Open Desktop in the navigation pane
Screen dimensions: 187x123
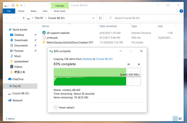(19, 35)
